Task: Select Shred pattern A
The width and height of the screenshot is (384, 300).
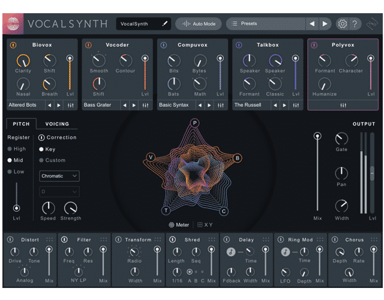Action: (190, 272)
